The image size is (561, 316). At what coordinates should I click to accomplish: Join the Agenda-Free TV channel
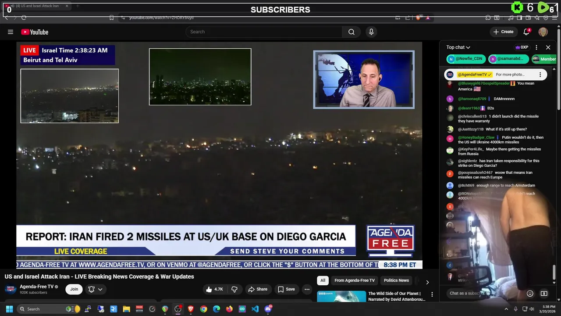click(74, 289)
